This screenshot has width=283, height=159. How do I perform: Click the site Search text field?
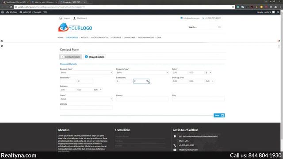click(x=202, y=27)
